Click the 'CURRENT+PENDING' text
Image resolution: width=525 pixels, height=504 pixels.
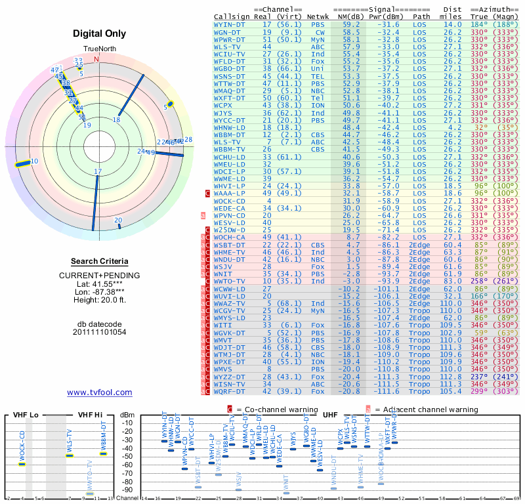100,276
